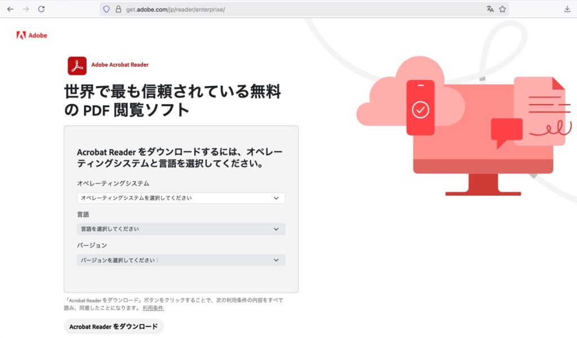The height and width of the screenshot is (338, 577).
Task: Go back to the previous page
Action: [10, 9]
